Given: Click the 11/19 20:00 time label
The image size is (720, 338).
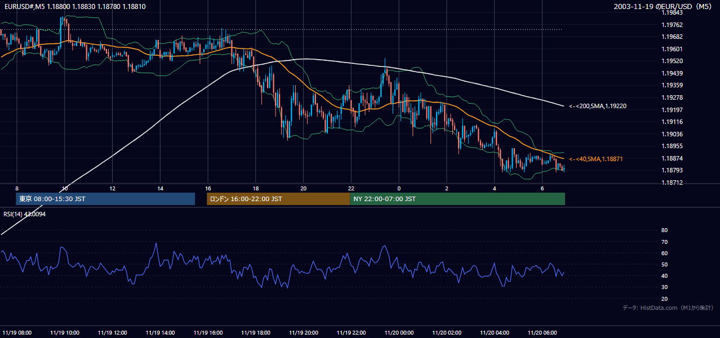Looking at the screenshot, I should (304, 332).
